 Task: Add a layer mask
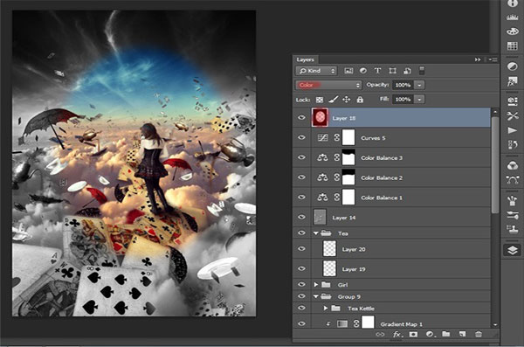coord(413,334)
